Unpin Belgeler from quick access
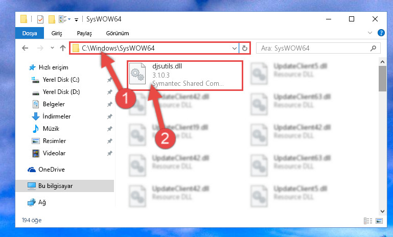This screenshot has width=393, height=237. 109,104
